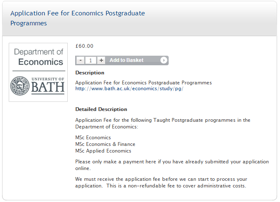280x202 pixels.
Task: Click the MSc Applied Economics line
Action: 103,151
